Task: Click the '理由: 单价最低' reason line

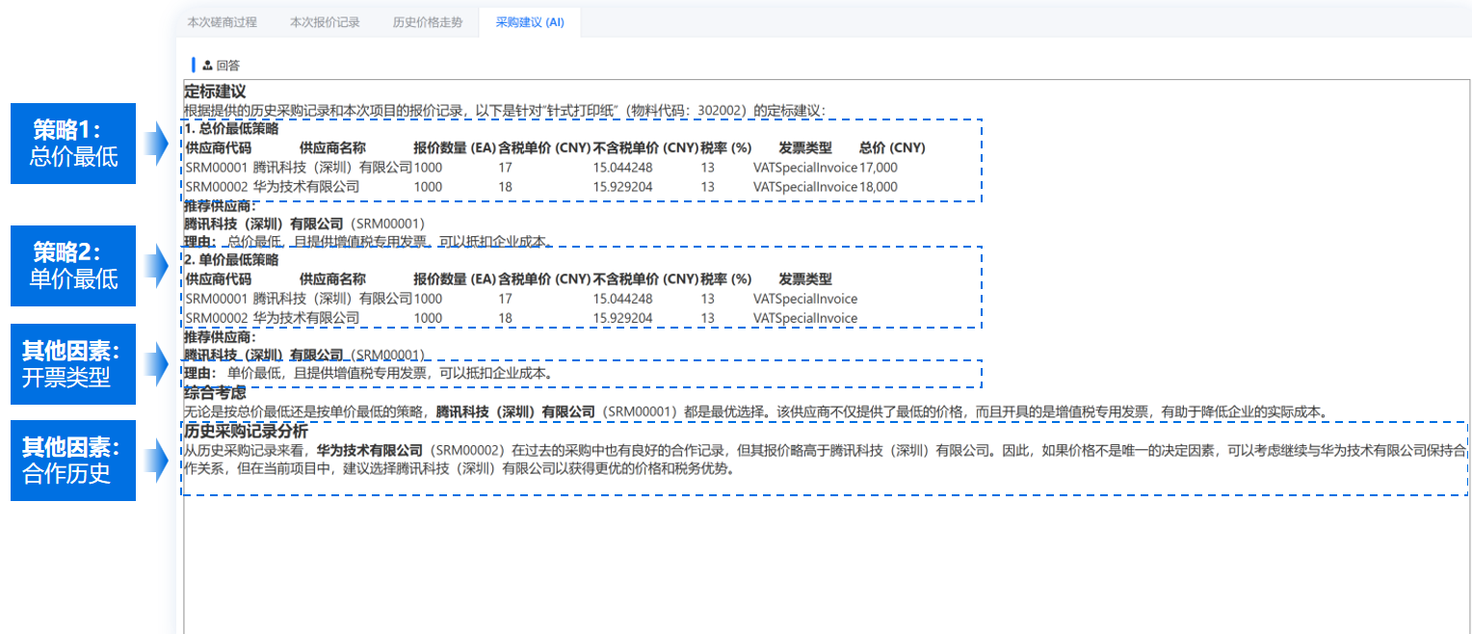Action: pyautogui.click(x=370, y=373)
